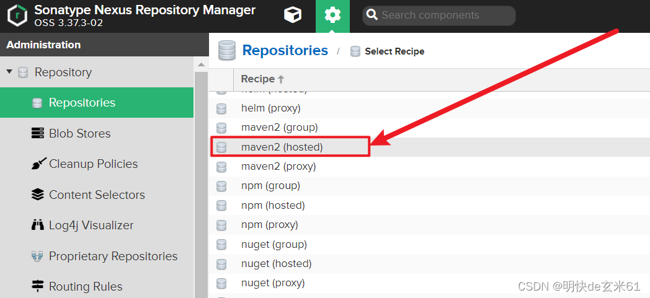This screenshot has width=650, height=298.
Task: Click the database icon beside nuget (group)
Action: pyautogui.click(x=222, y=245)
